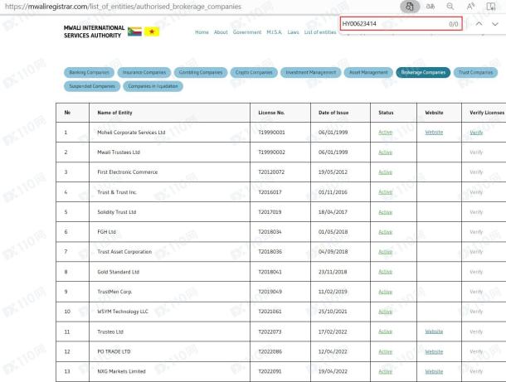Click Verify in PO TRADE LTD row

[x=476, y=351]
